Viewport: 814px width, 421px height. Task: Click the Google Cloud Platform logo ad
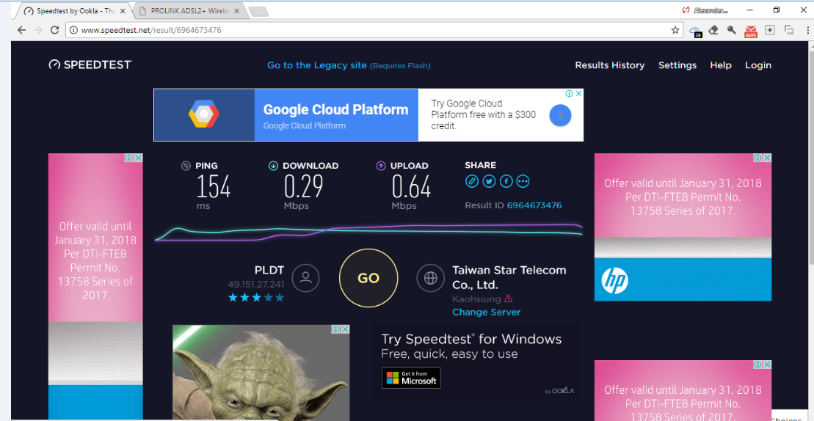pos(203,114)
